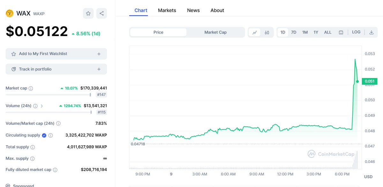The image size is (383, 187).
Task: Select 1Y time range
Action: 316,32
